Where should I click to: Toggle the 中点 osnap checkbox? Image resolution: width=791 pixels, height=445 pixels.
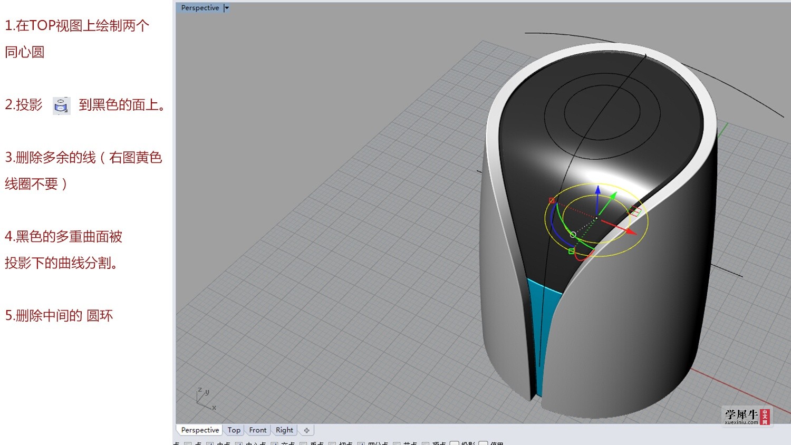click(x=210, y=443)
